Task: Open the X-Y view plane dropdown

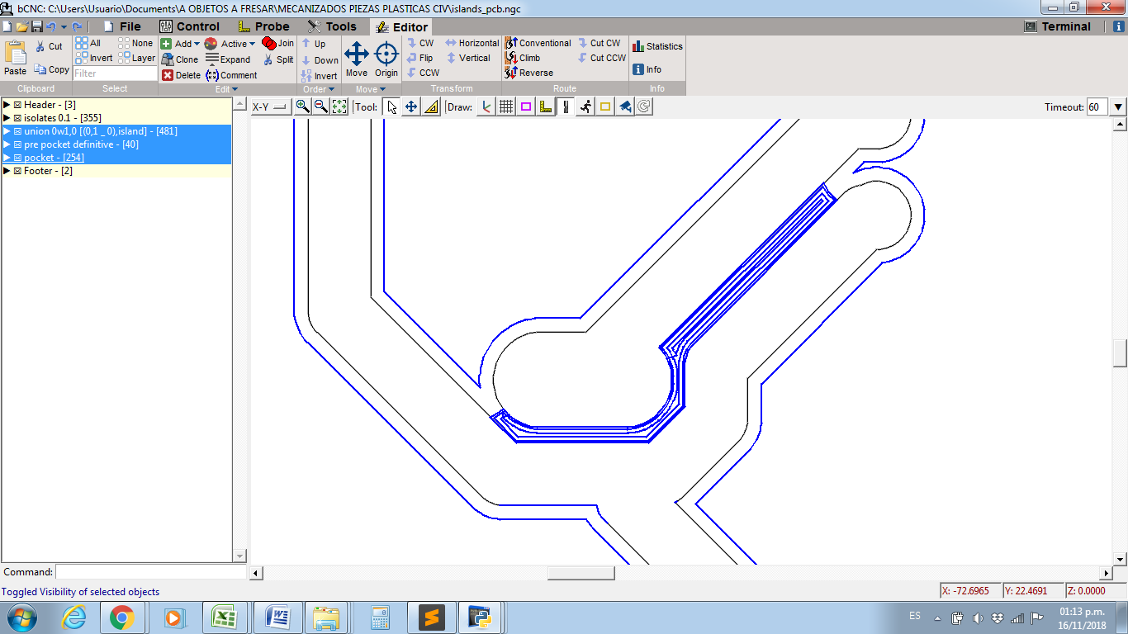Action: 271,106
